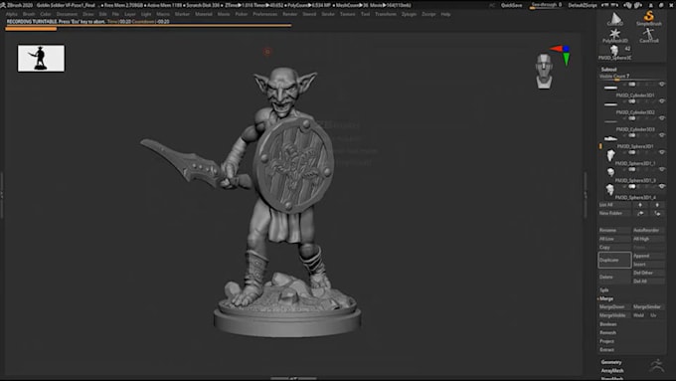Open the Alpha menu
676x381 pixels.
coord(12,14)
